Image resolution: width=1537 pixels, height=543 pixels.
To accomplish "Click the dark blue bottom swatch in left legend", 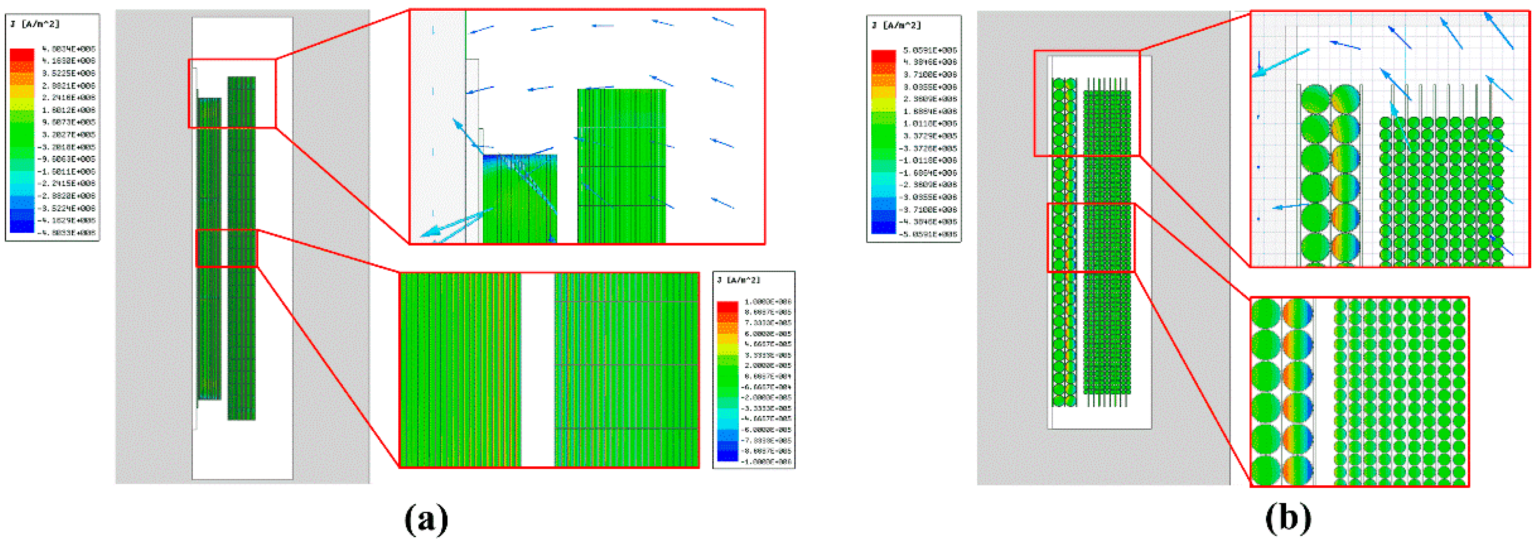I will [21, 226].
